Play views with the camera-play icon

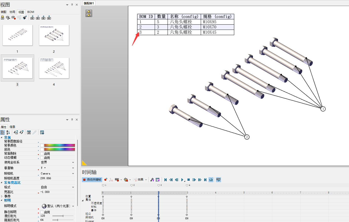(38, 18)
